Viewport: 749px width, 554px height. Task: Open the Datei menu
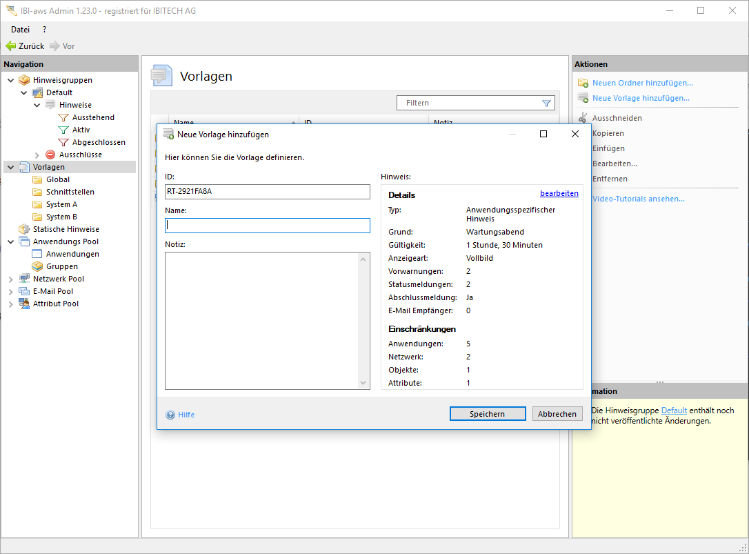20,30
